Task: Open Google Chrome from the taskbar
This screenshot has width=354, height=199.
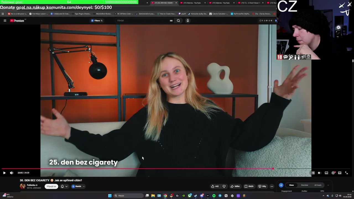Action: click(x=165, y=196)
